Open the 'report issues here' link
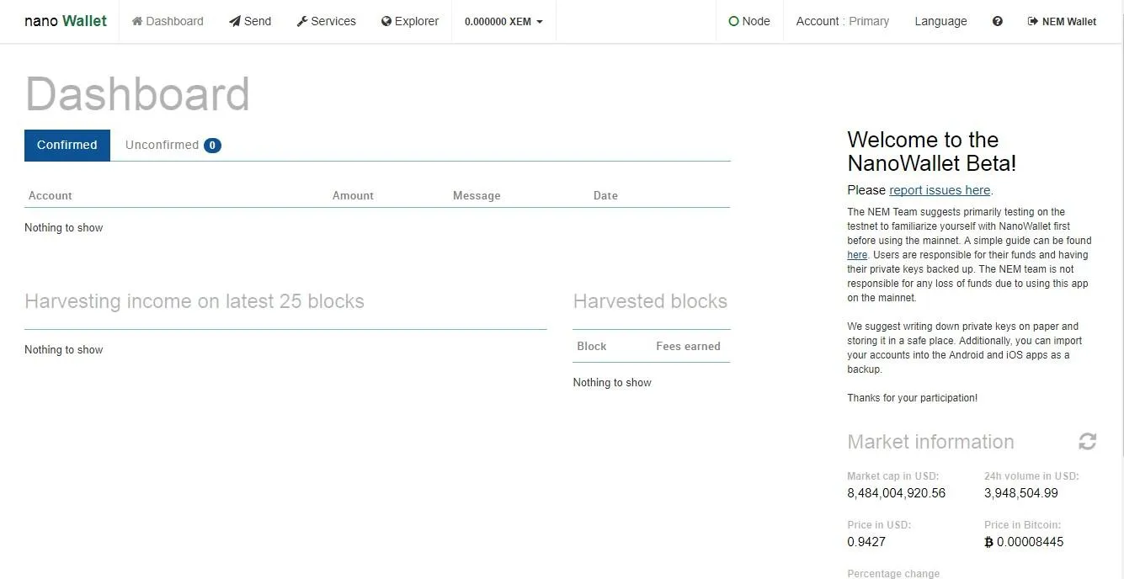Screen dimensions: 1124x579 tap(940, 190)
